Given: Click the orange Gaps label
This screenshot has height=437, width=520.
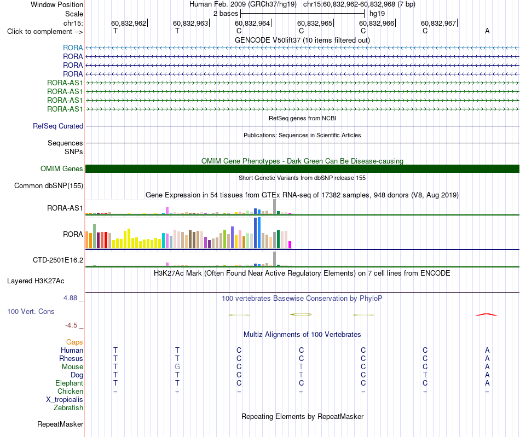Looking at the screenshot, I should coord(74,342).
